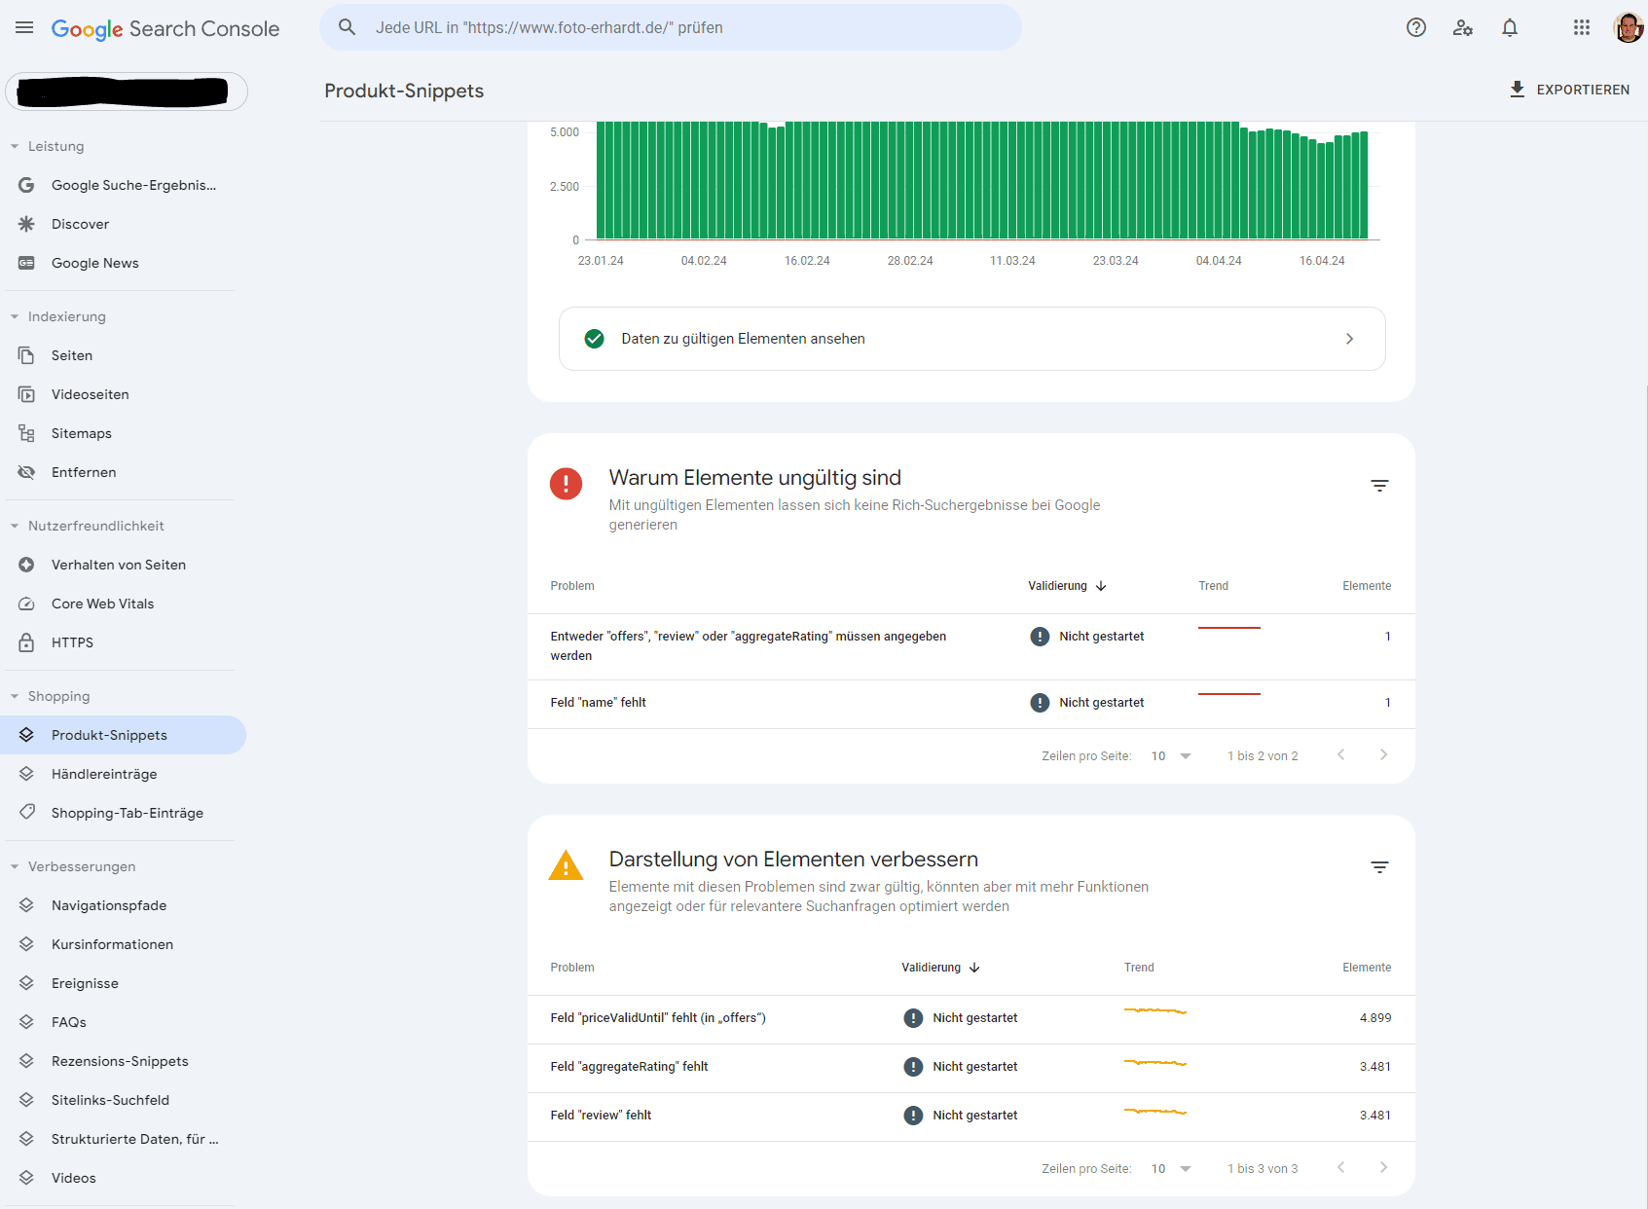Click the Videoseiten icon
1648x1209 pixels.
pyautogui.click(x=26, y=394)
